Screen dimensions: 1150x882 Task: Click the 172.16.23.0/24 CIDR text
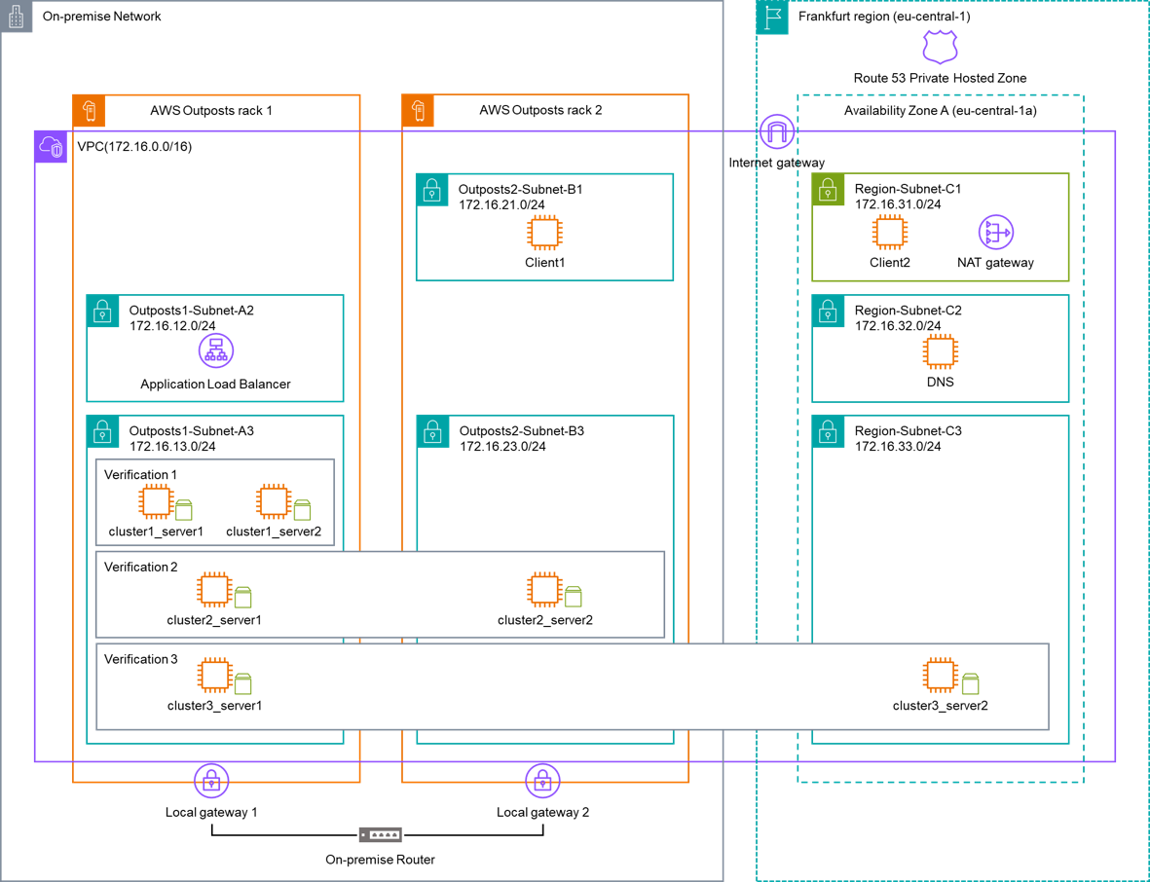(x=502, y=446)
